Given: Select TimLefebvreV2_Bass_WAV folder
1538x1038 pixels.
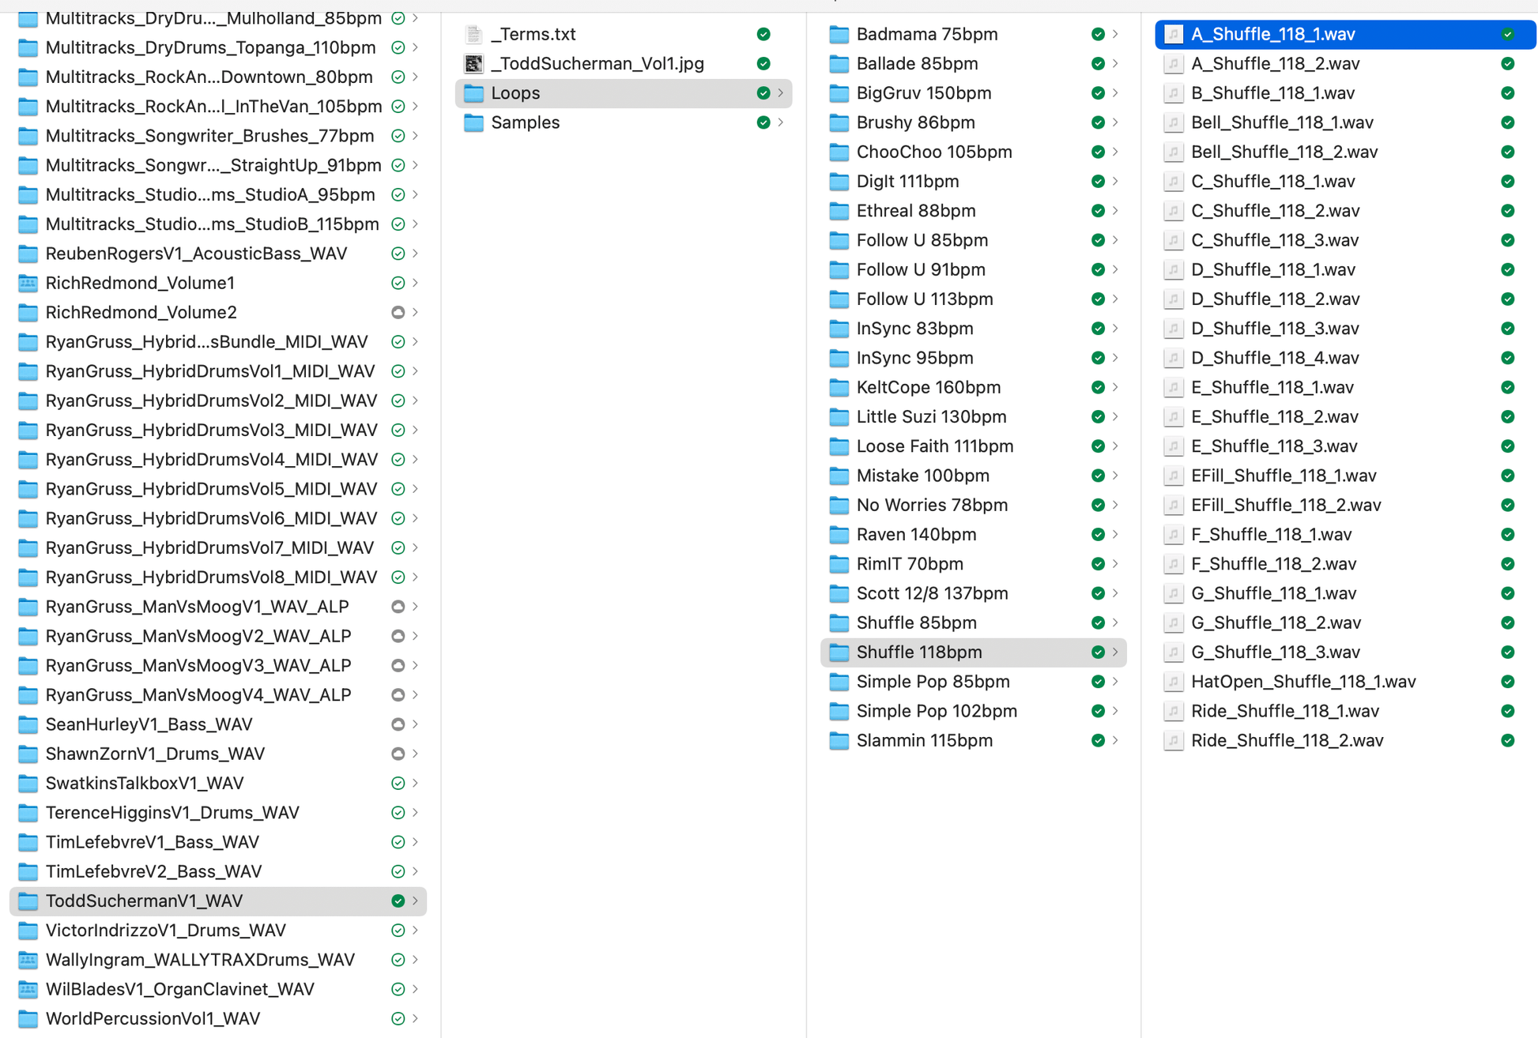Looking at the screenshot, I should [218, 871].
